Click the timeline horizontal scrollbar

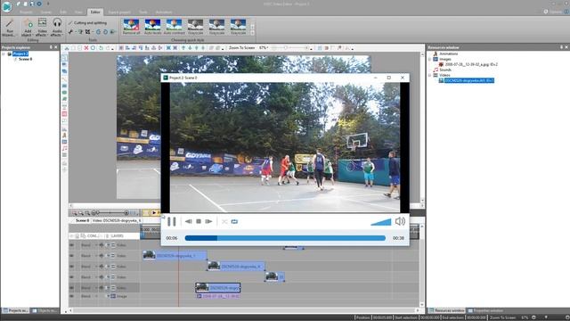click(243, 310)
